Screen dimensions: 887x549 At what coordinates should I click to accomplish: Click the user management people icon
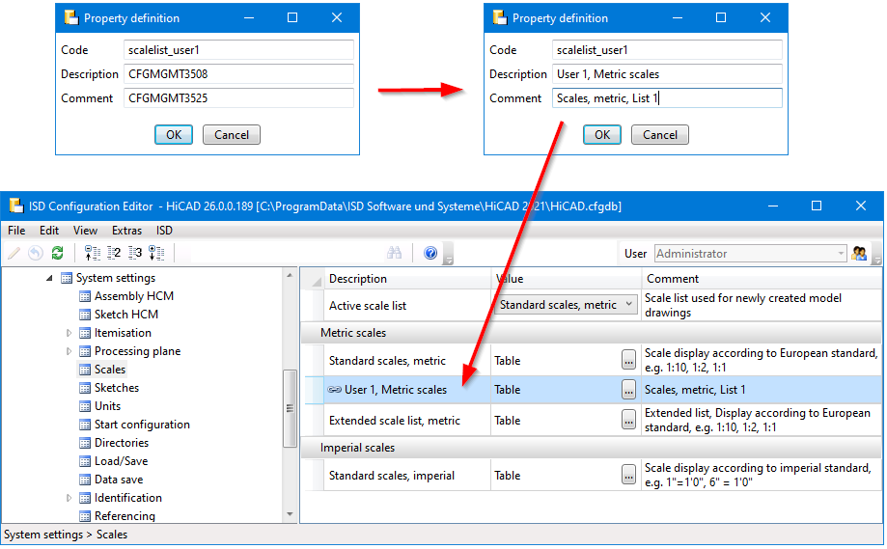pyautogui.click(x=859, y=254)
